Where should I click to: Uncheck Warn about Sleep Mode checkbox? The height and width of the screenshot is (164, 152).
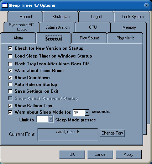[x=10, y=112]
